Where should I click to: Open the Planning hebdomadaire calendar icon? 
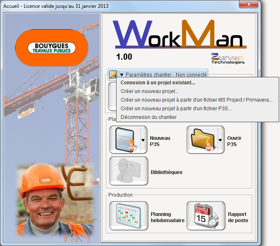128,216
